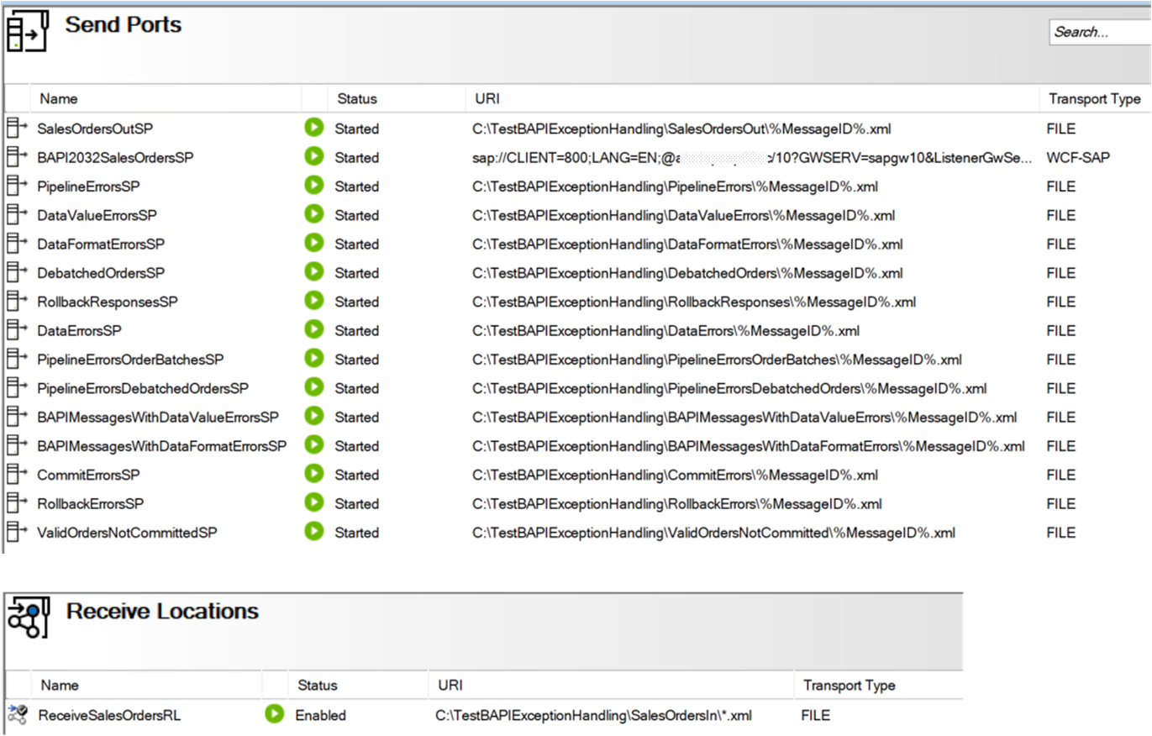Click the receive location icon for ReceiveSalesOrdersRL

click(x=17, y=715)
